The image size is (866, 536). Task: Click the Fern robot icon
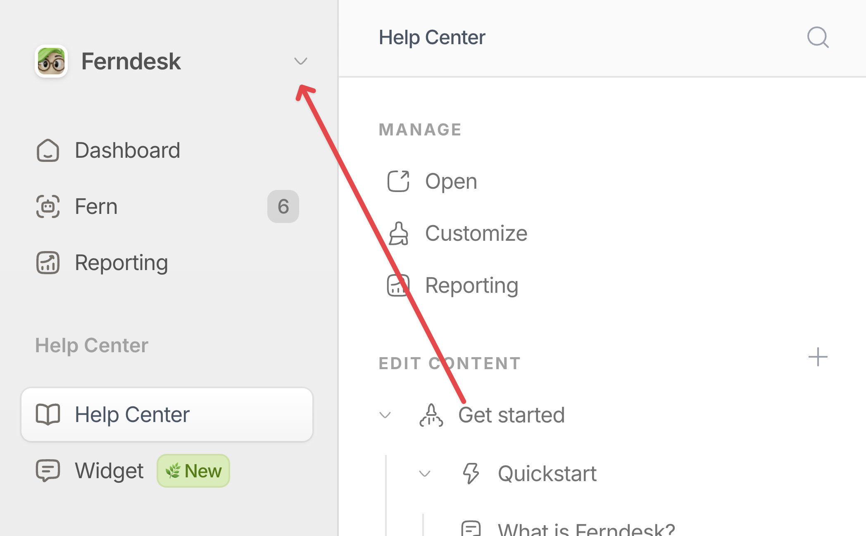click(x=48, y=206)
